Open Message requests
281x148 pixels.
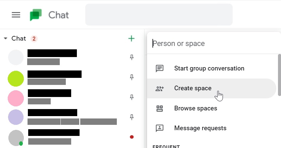(200, 128)
